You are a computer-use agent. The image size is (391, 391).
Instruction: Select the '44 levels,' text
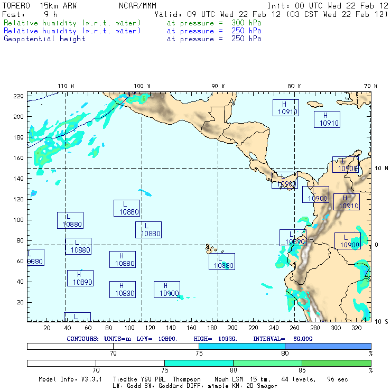point(299,379)
